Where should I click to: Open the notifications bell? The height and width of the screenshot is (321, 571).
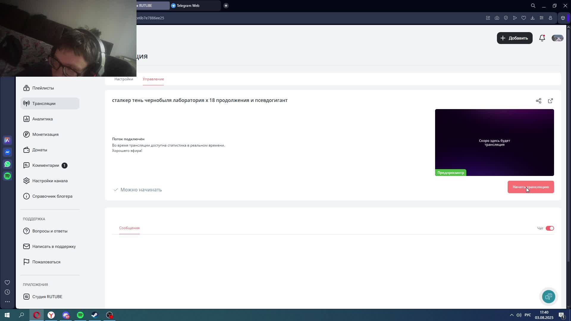click(542, 38)
